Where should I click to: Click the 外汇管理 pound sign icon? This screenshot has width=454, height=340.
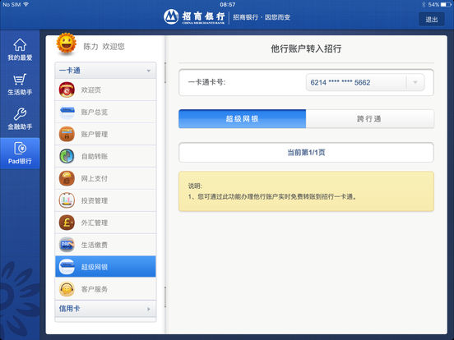coord(67,223)
